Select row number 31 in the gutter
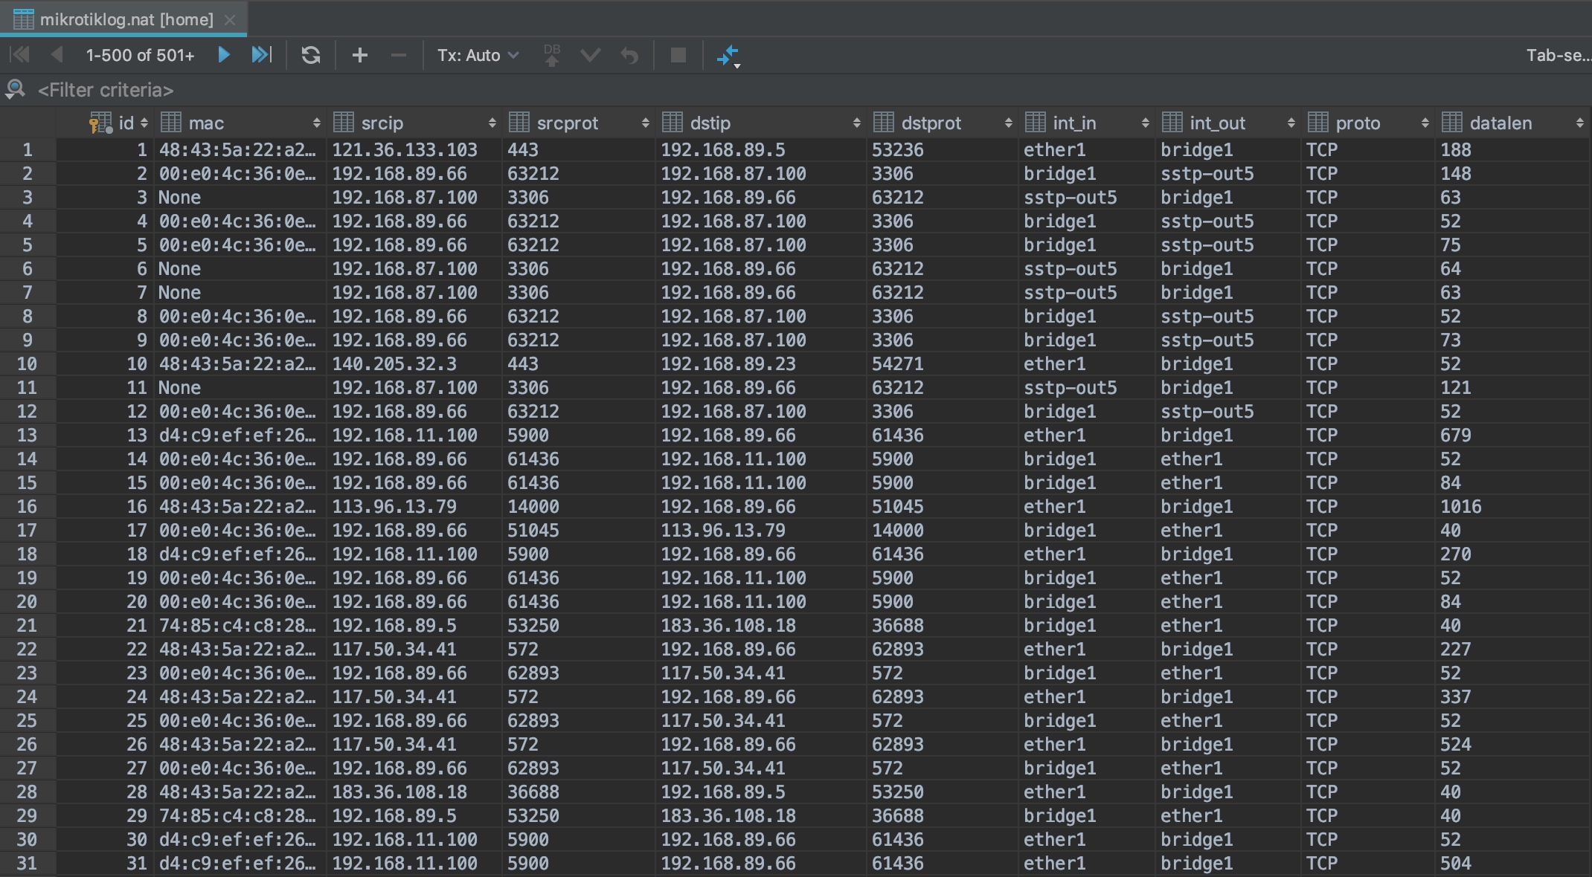 click(x=28, y=863)
